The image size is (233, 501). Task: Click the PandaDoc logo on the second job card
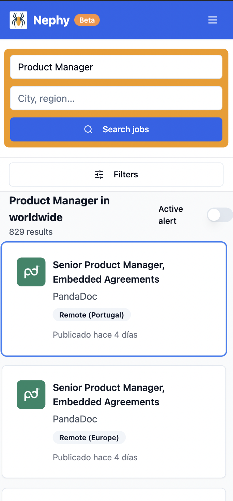click(x=31, y=394)
